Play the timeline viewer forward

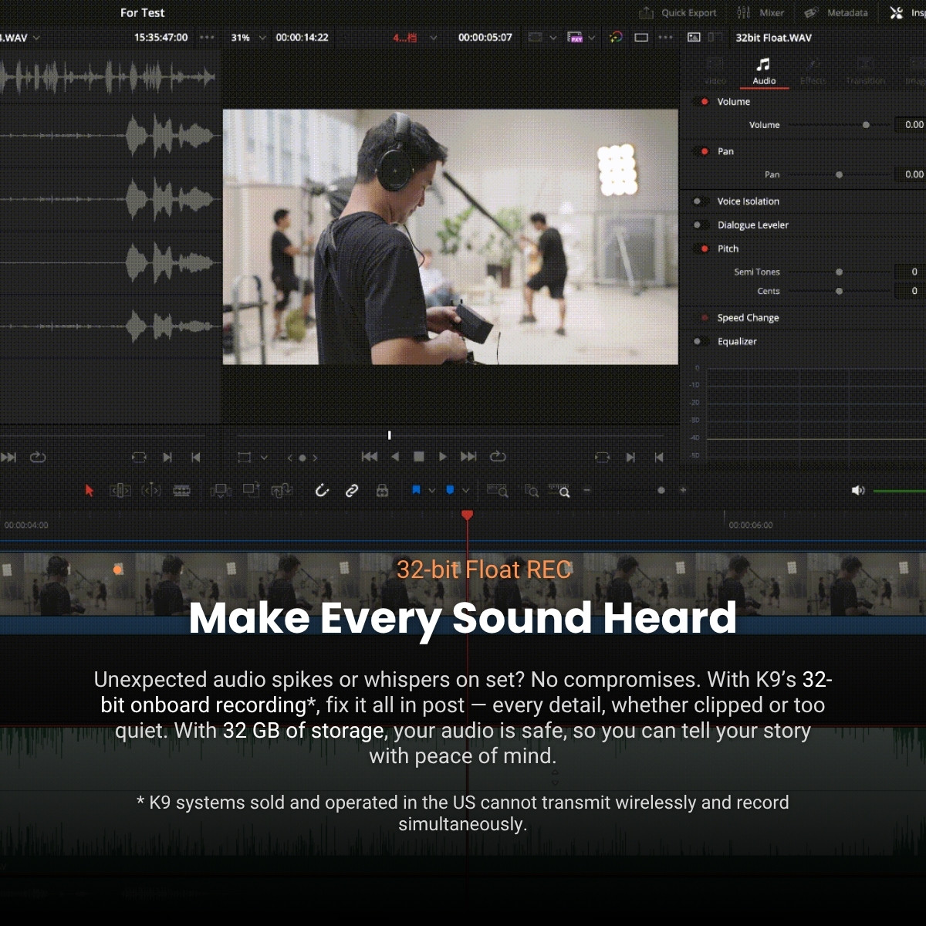pos(443,457)
